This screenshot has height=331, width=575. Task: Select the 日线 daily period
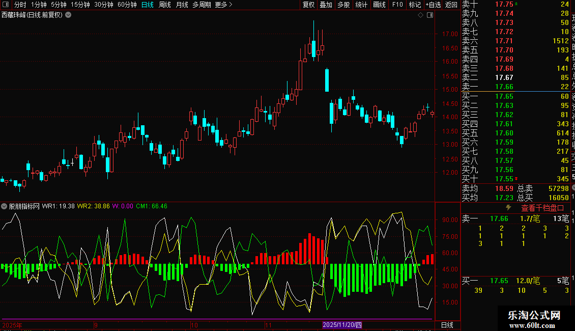click(148, 5)
